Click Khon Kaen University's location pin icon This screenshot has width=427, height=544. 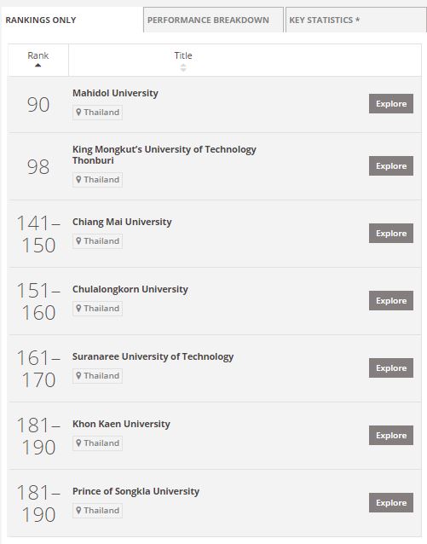click(78, 443)
